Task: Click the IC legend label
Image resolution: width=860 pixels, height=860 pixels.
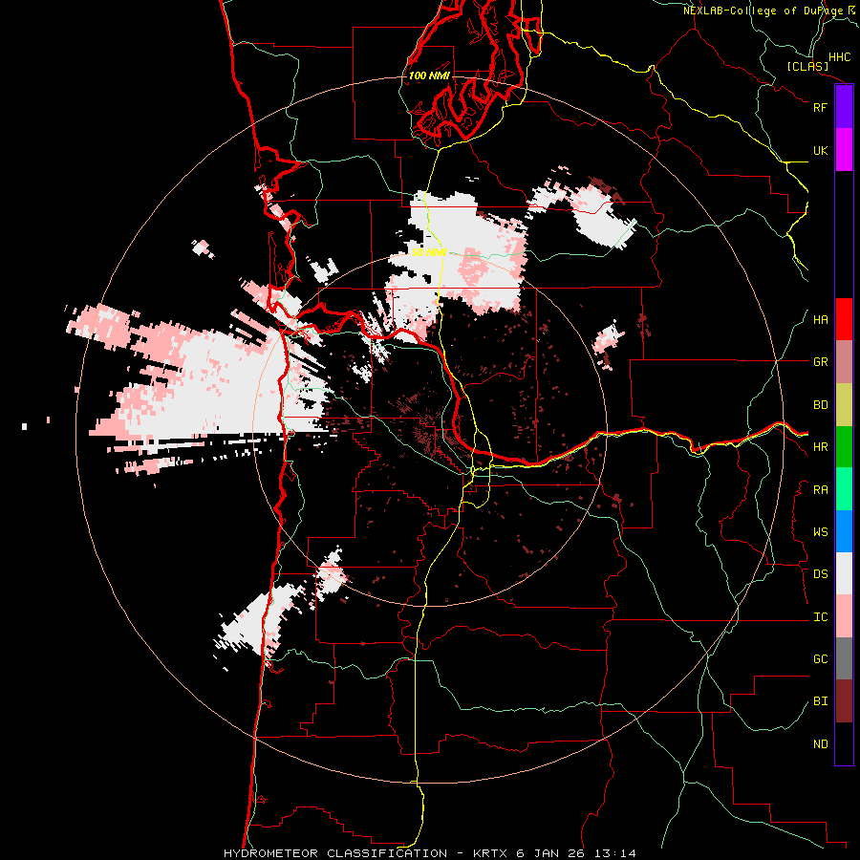Action: click(820, 617)
